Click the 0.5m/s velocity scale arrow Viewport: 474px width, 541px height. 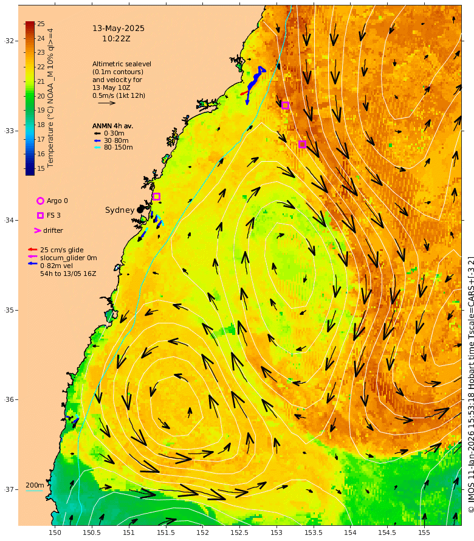106,103
